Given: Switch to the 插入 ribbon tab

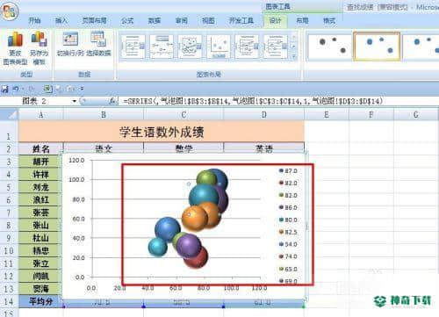Looking at the screenshot, I should pyautogui.click(x=61, y=20).
